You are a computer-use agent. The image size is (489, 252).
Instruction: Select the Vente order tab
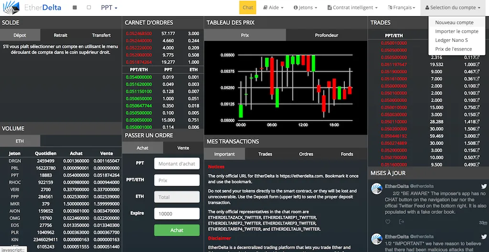[183, 148]
